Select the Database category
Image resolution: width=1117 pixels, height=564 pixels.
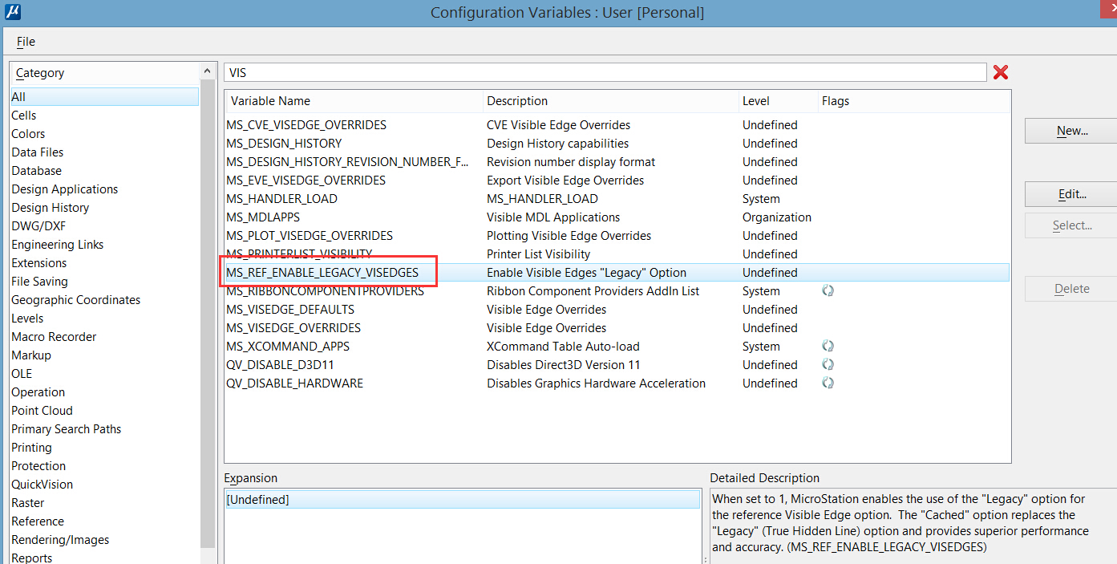point(36,171)
